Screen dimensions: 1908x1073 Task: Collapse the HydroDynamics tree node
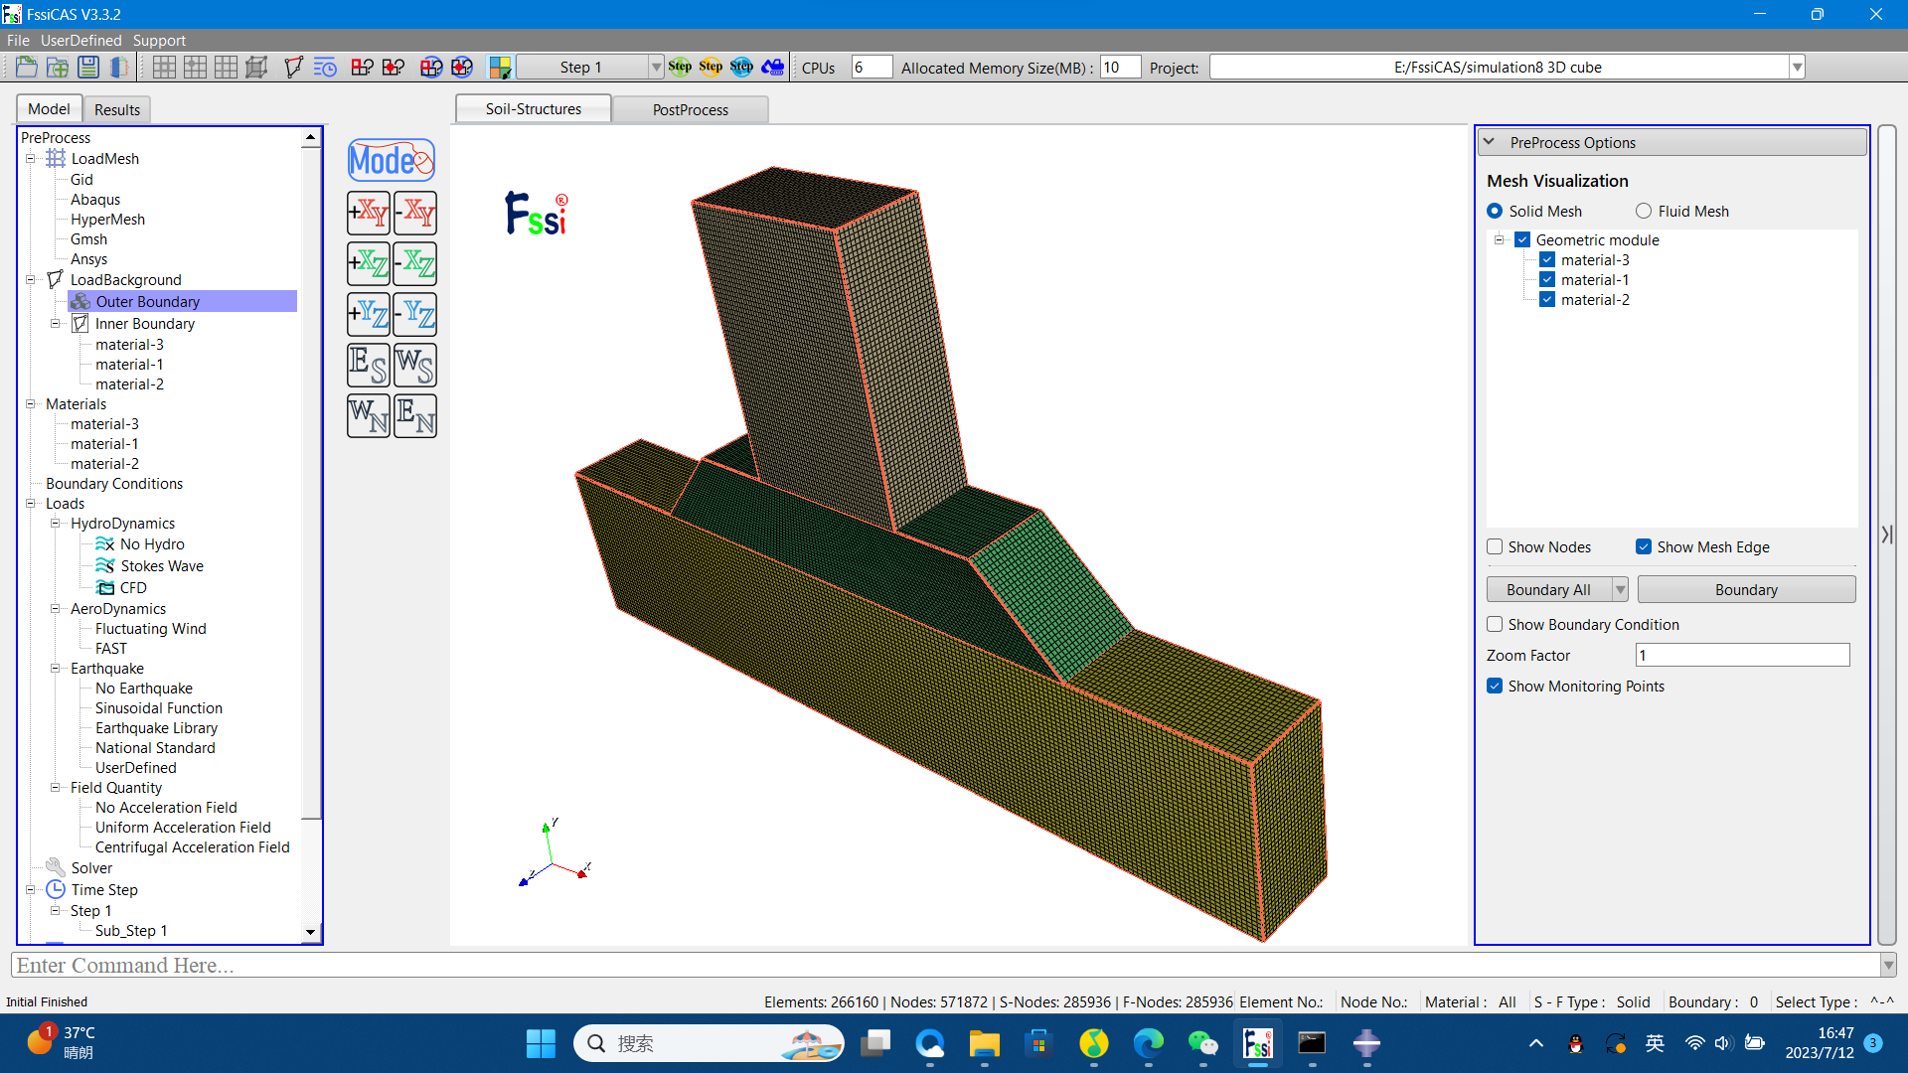coord(55,523)
